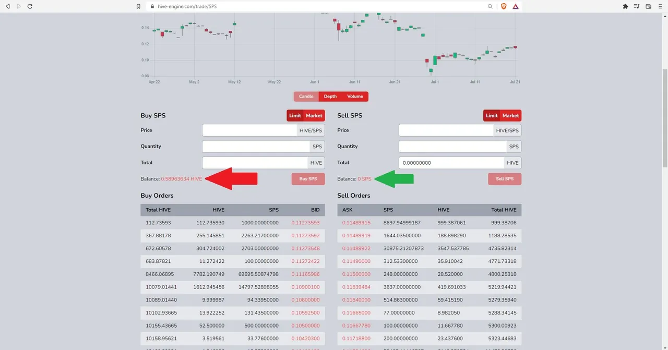Select bid price 0.10900100
This screenshot has height=350, width=668.
(305, 287)
